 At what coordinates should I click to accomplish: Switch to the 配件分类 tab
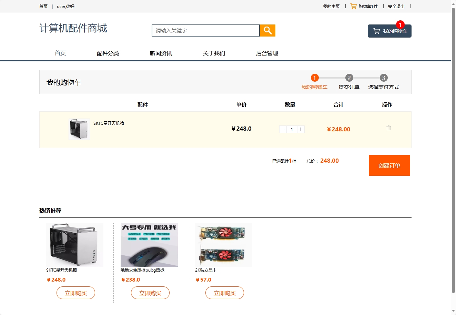pyautogui.click(x=108, y=53)
